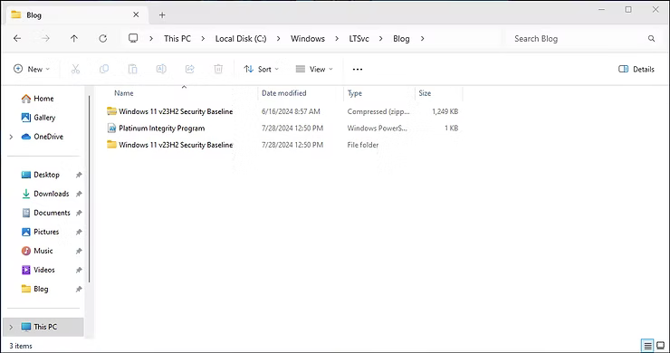The height and width of the screenshot is (353, 670).
Task: Click the 6/16/2024 8:57 AM date cell
Action: coord(291,111)
